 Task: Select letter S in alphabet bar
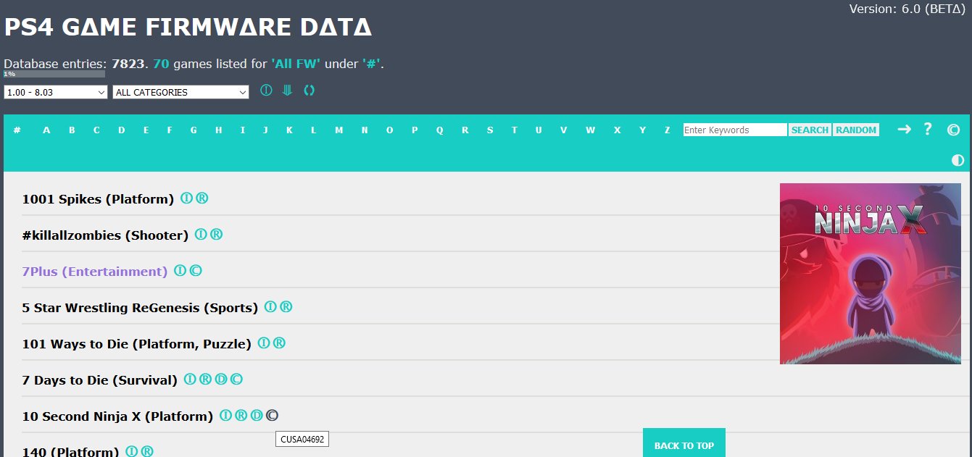coord(490,130)
